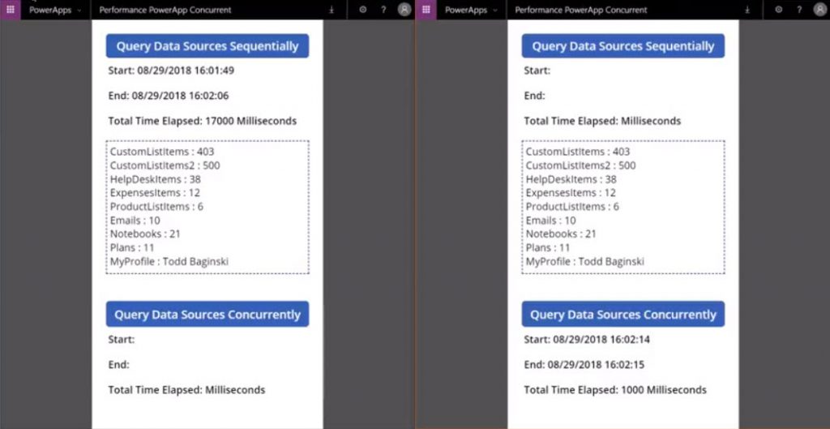This screenshot has width=830, height=429.
Task: Open user profile avatar in right window
Action: [x=820, y=10]
